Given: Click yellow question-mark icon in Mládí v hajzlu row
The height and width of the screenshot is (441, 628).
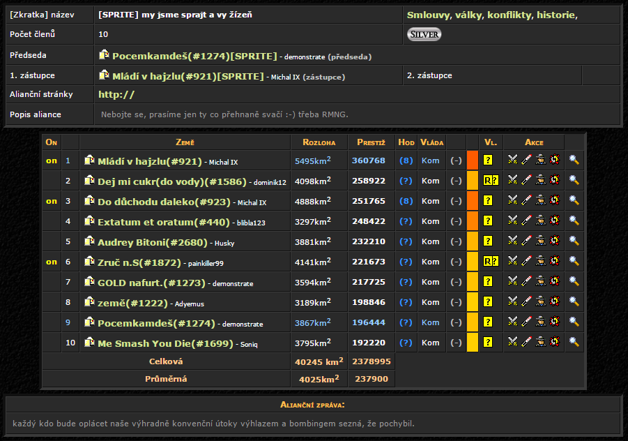Looking at the screenshot, I should click(487, 160).
